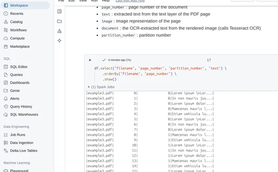Click the 'partition_number' bullet text
This screenshot has width=278, height=172.
[136, 35]
